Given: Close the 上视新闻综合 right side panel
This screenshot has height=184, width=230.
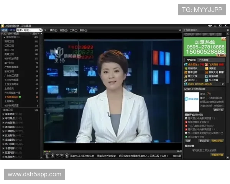Looking at the screenshot, I should (228, 30).
